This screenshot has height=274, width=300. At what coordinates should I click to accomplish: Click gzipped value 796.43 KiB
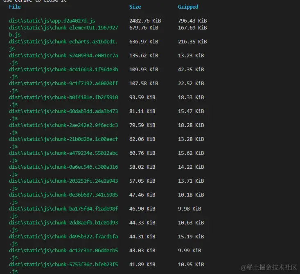pyautogui.click(x=192, y=20)
